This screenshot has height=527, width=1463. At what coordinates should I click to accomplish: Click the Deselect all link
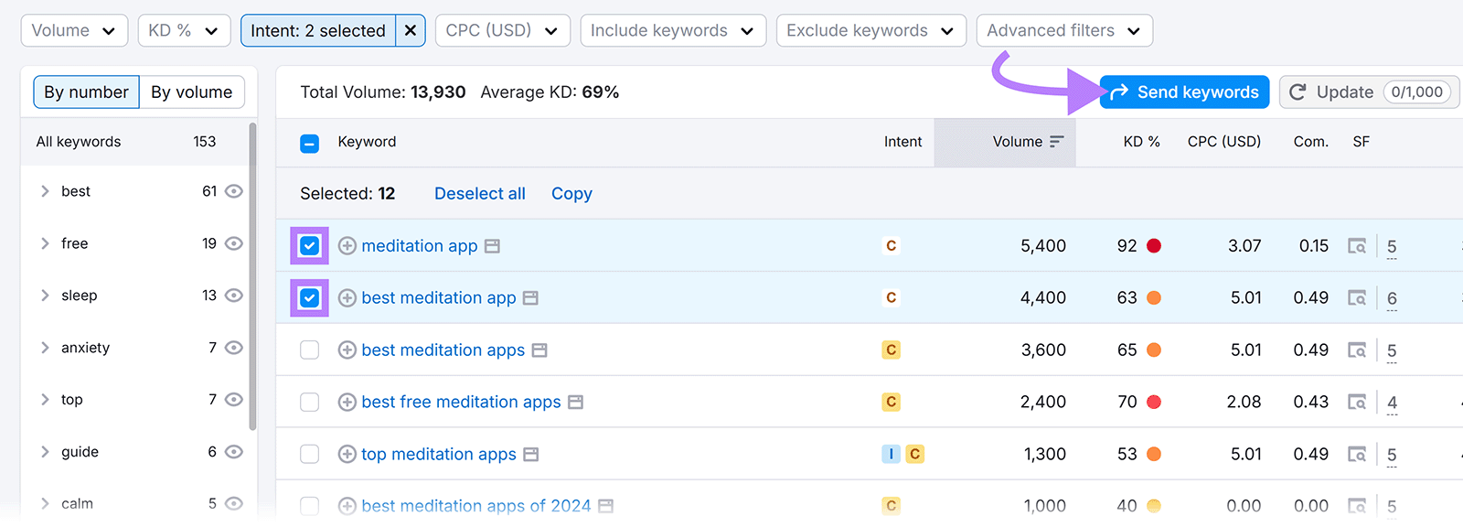(x=479, y=194)
